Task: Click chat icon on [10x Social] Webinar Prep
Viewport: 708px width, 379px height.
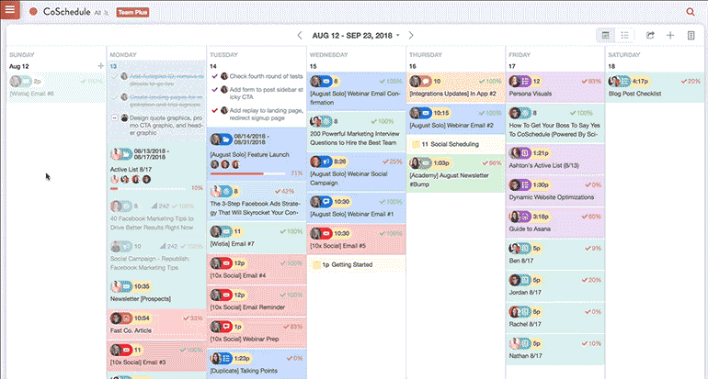Action: pos(227,327)
